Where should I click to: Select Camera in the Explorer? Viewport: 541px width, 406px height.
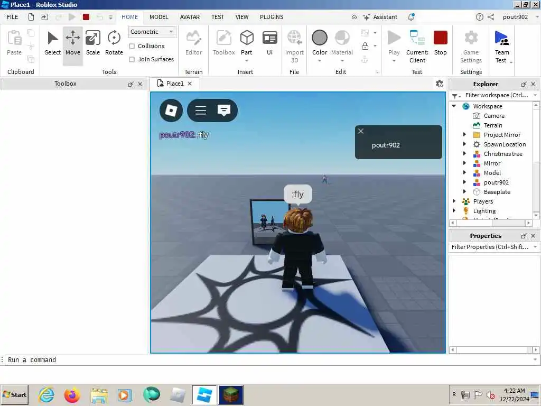click(x=494, y=116)
